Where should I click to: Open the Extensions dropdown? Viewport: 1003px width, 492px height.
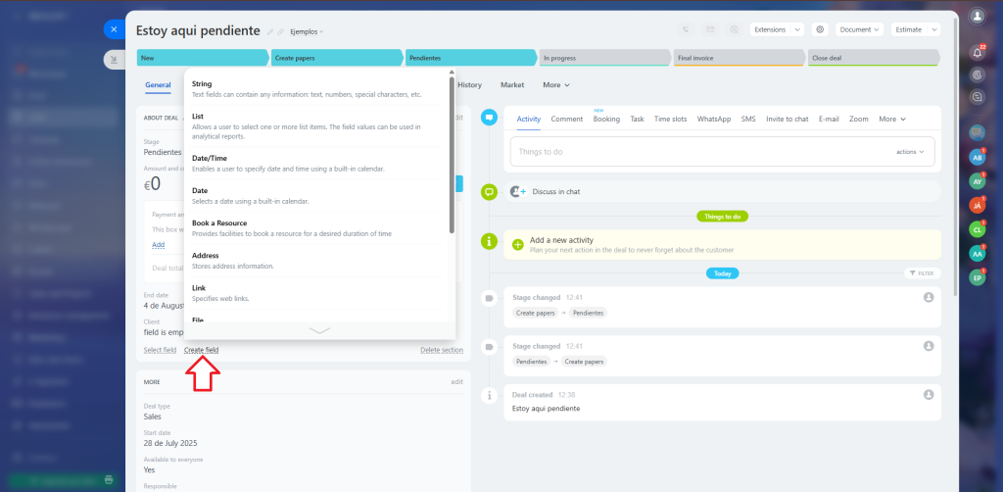click(x=777, y=29)
